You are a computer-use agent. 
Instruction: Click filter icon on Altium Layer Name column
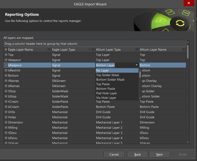pos(184,50)
